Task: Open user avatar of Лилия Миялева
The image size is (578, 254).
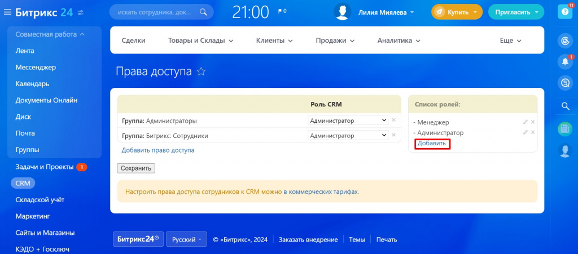Action: (x=343, y=12)
